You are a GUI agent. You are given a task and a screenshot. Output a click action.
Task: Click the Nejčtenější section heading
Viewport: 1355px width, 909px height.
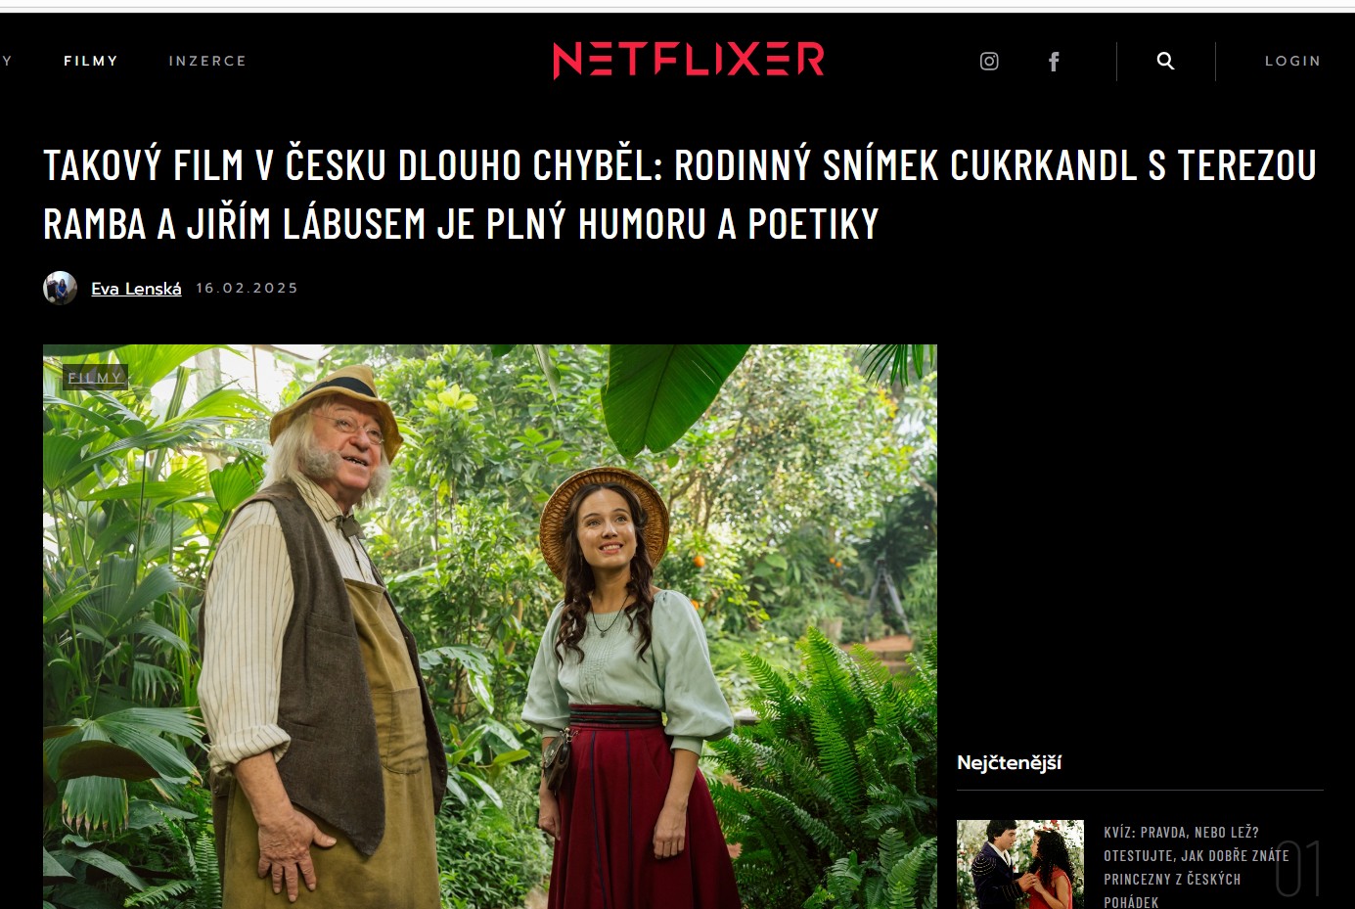[x=1009, y=762]
